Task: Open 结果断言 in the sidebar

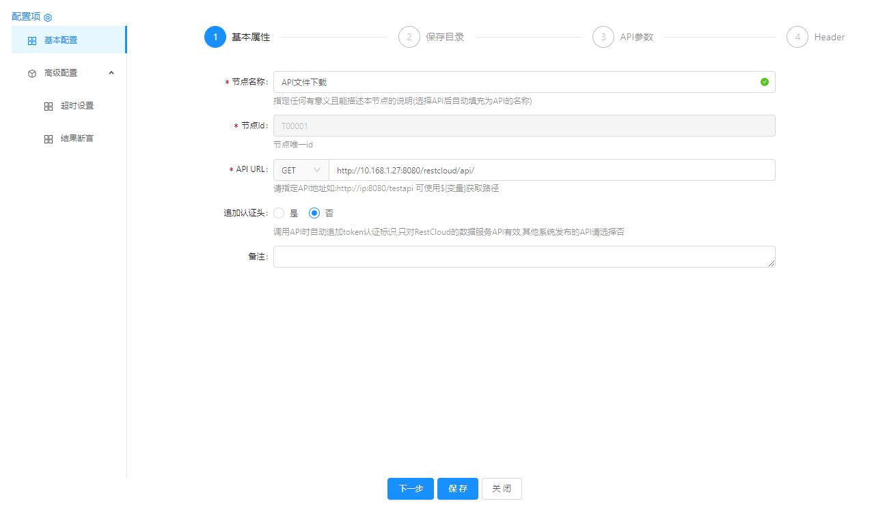Action: 77,139
